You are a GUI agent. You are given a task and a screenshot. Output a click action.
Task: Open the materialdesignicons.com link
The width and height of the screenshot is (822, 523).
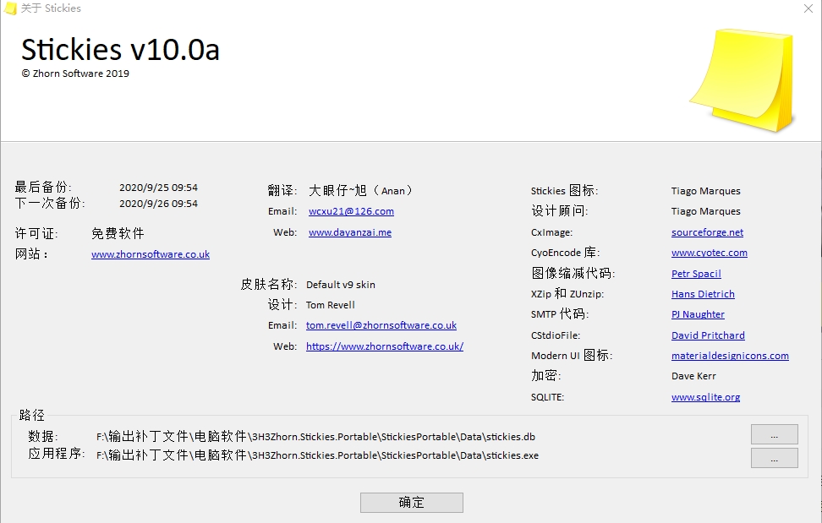[731, 356]
